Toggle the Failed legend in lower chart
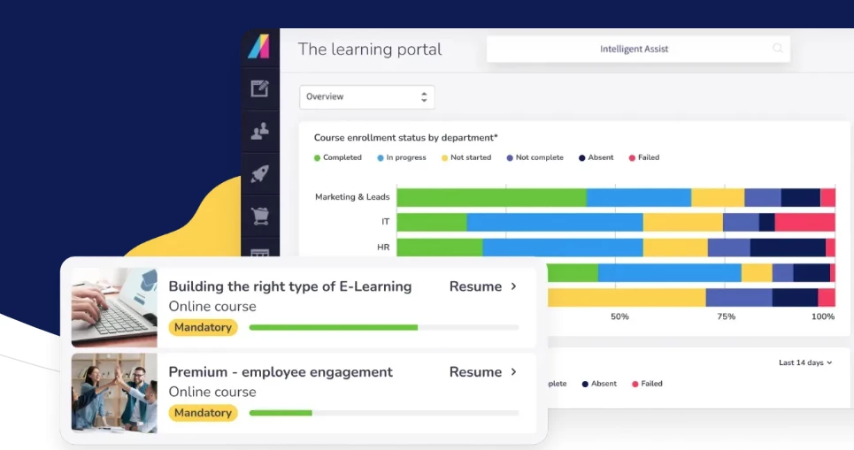The image size is (854, 450). (647, 384)
